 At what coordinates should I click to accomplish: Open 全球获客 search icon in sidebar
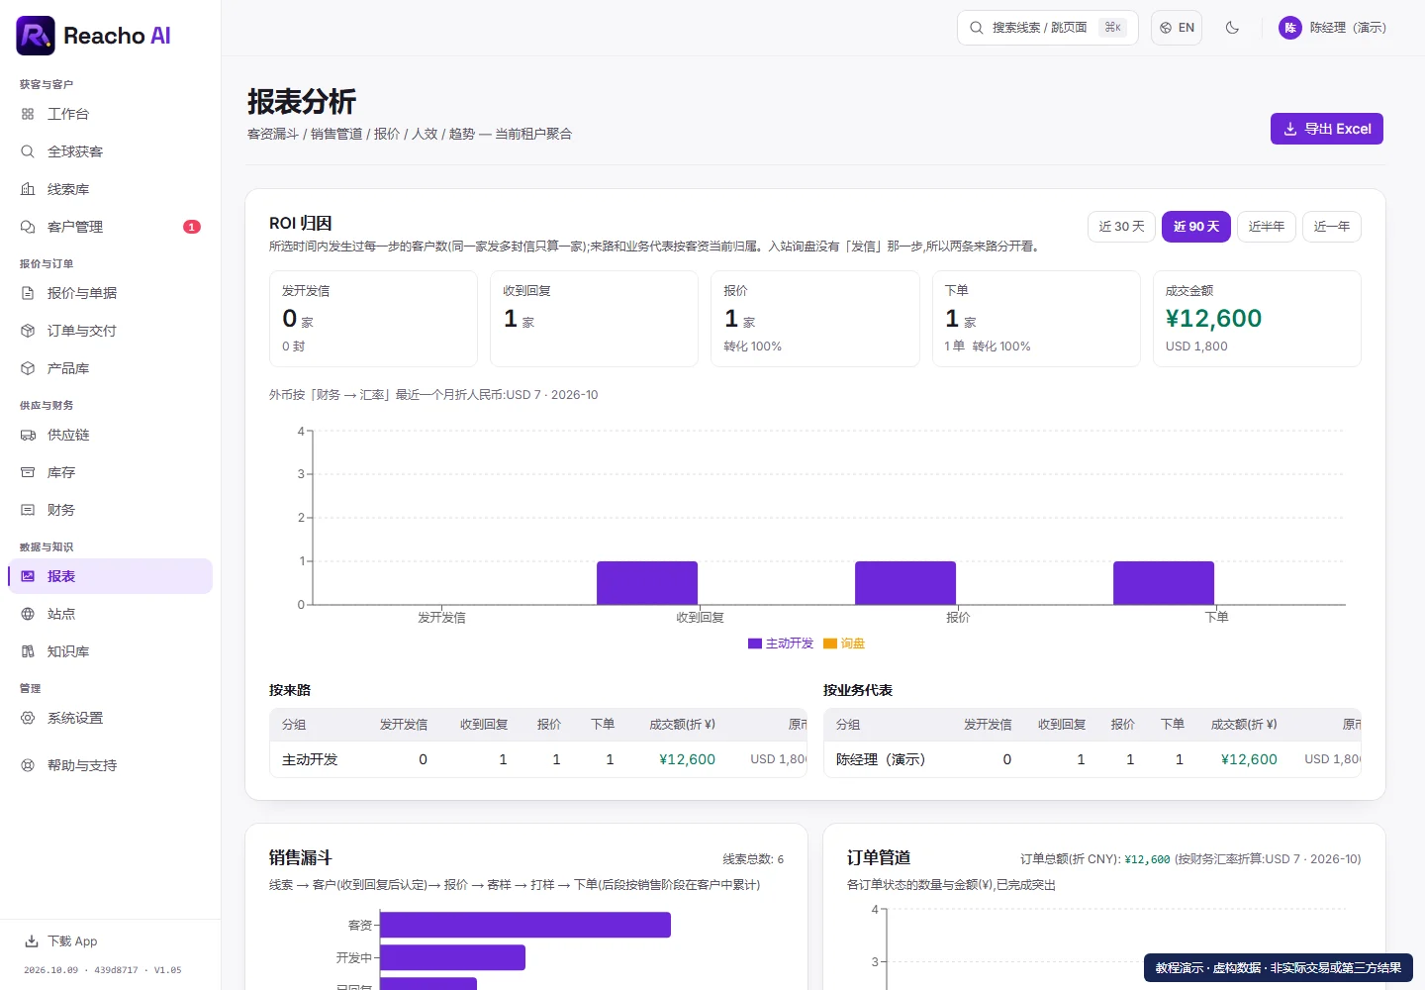pos(28,151)
